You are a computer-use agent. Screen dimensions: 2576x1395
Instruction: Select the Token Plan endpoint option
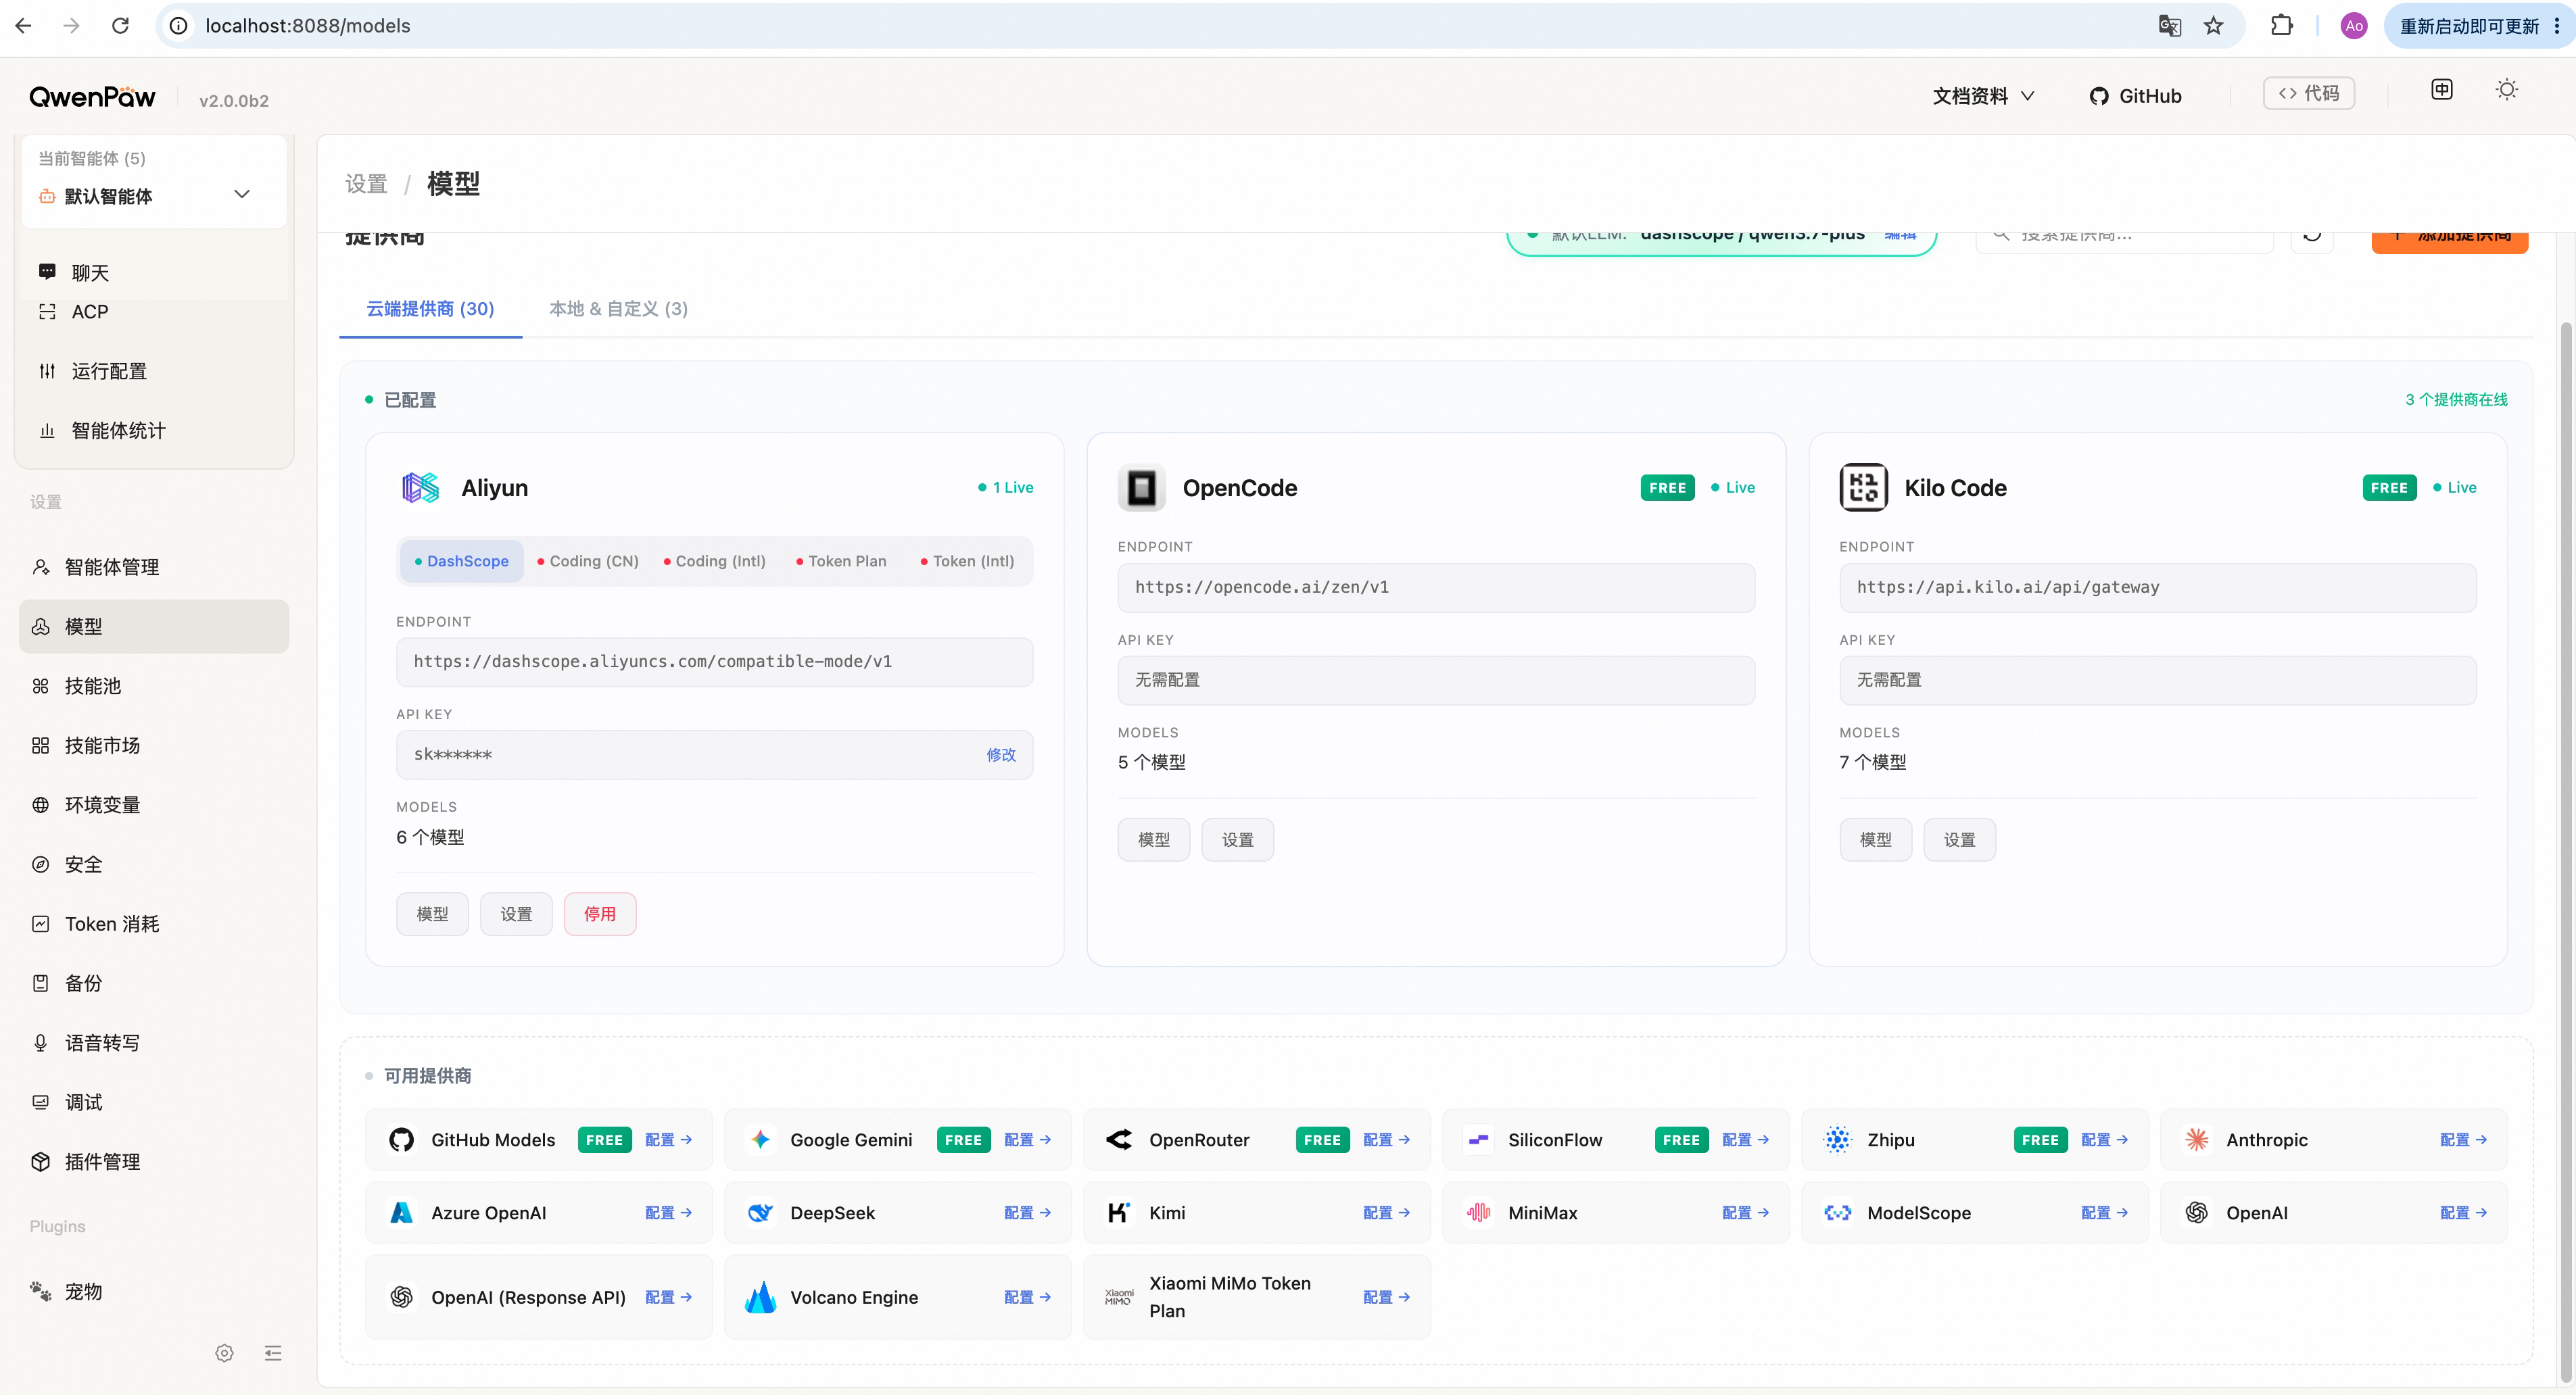(x=841, y=562)
